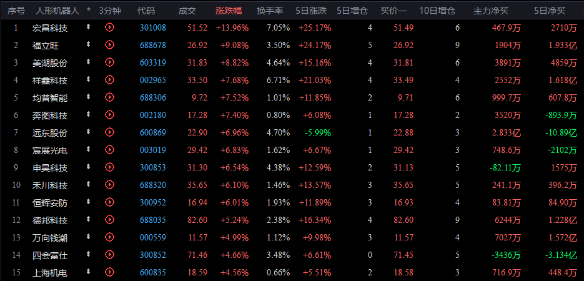Viewport: 584px width, 281px height.
Task: Click the marker icon beside 四会富仕
Action: [x=88, y=254]
